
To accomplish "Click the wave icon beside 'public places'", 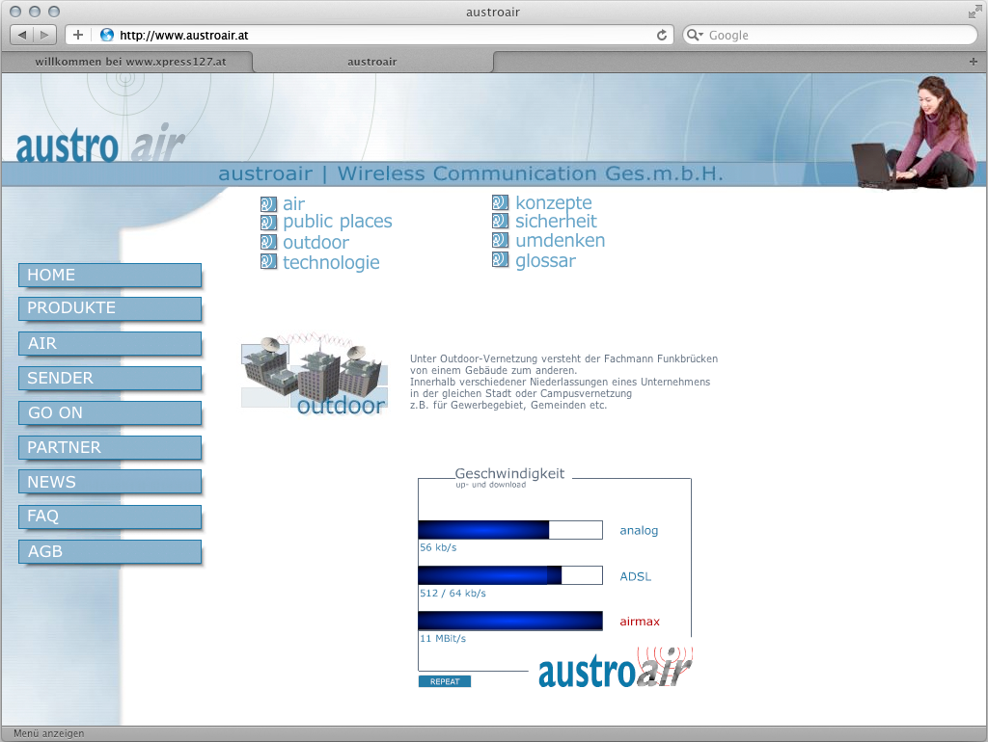I will (268, 223).
